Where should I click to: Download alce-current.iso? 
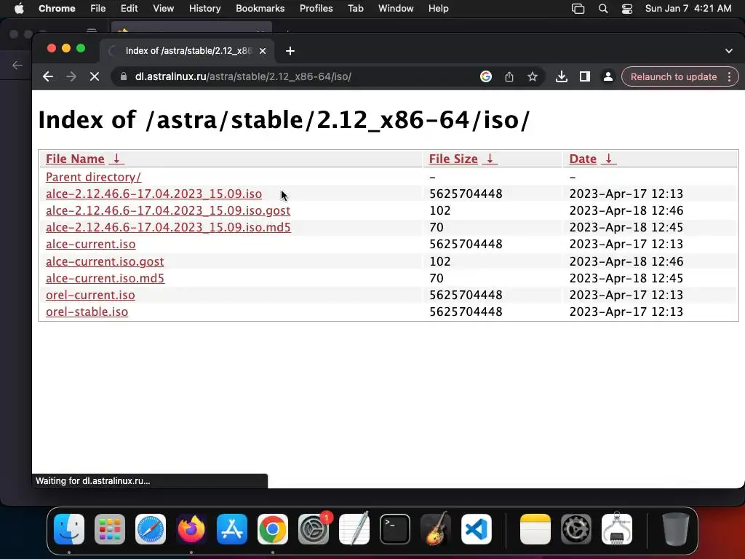pos(90,244)
